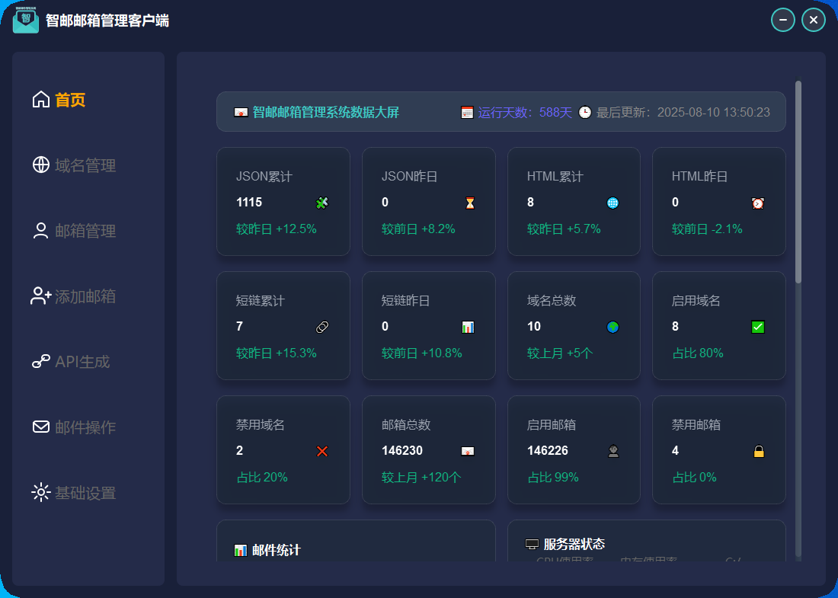Click the add-user icon beside 添加邮箱
The width and height of the screenshot is (838, 598).
click(41, 296)
